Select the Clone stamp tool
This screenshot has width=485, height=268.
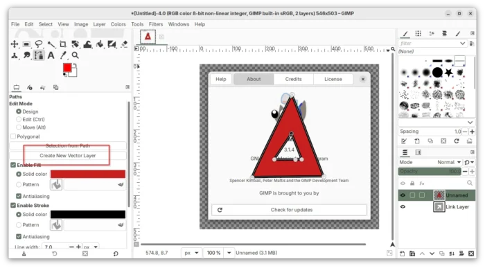[x=15, y=55]
